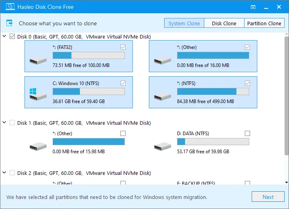289x209 pixels.
Task: Open the title bar dropdown menu icon
Action: click(x=253, y=7)
